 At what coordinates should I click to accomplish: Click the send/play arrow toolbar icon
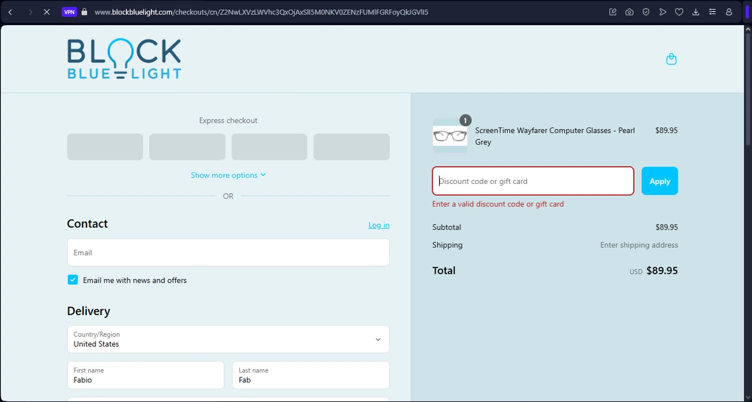pyautogui.click(x=663, y=12)
